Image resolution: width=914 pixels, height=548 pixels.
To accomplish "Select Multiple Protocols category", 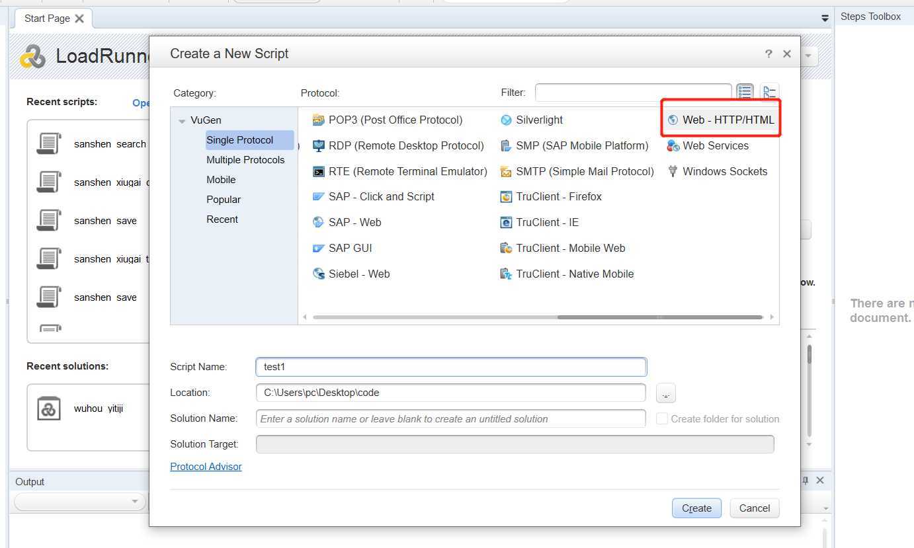I will tap(245, 160).
